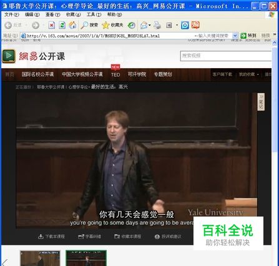Click the download icon beside 下载本课程

click(41, 237)
